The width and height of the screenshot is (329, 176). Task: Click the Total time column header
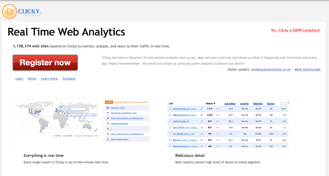[258, 104]
